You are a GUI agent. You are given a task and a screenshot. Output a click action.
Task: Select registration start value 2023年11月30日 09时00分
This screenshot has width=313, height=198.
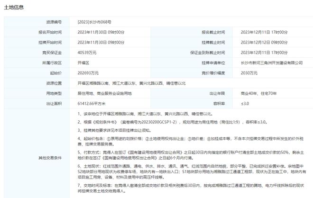[101, 32]
